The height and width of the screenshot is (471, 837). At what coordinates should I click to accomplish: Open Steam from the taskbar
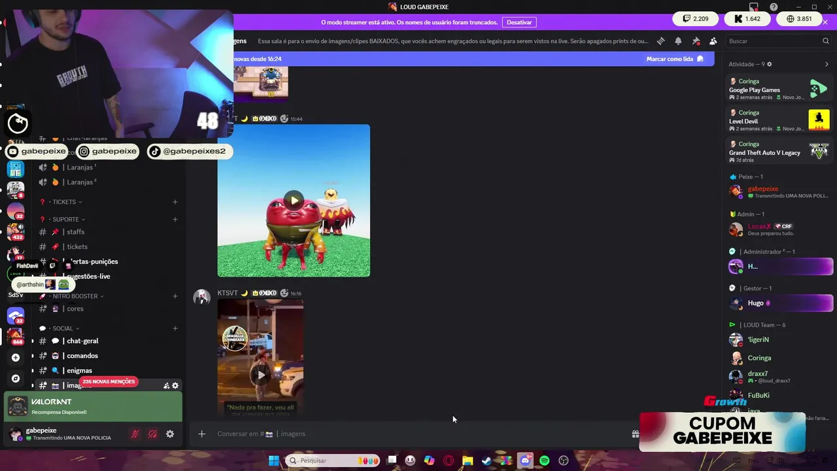click(x=487, y=461)
